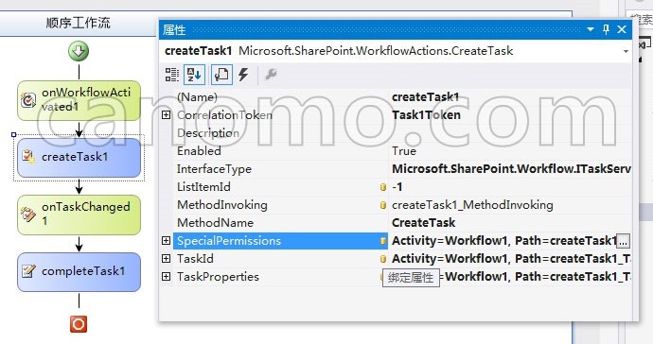Click the Enabled property label

[x=199, y=151]
